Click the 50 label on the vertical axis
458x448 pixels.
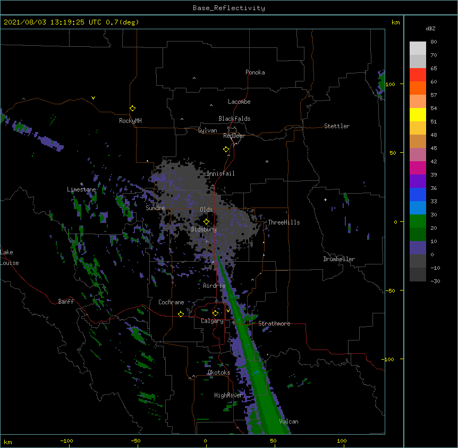(x=393, y=153)
